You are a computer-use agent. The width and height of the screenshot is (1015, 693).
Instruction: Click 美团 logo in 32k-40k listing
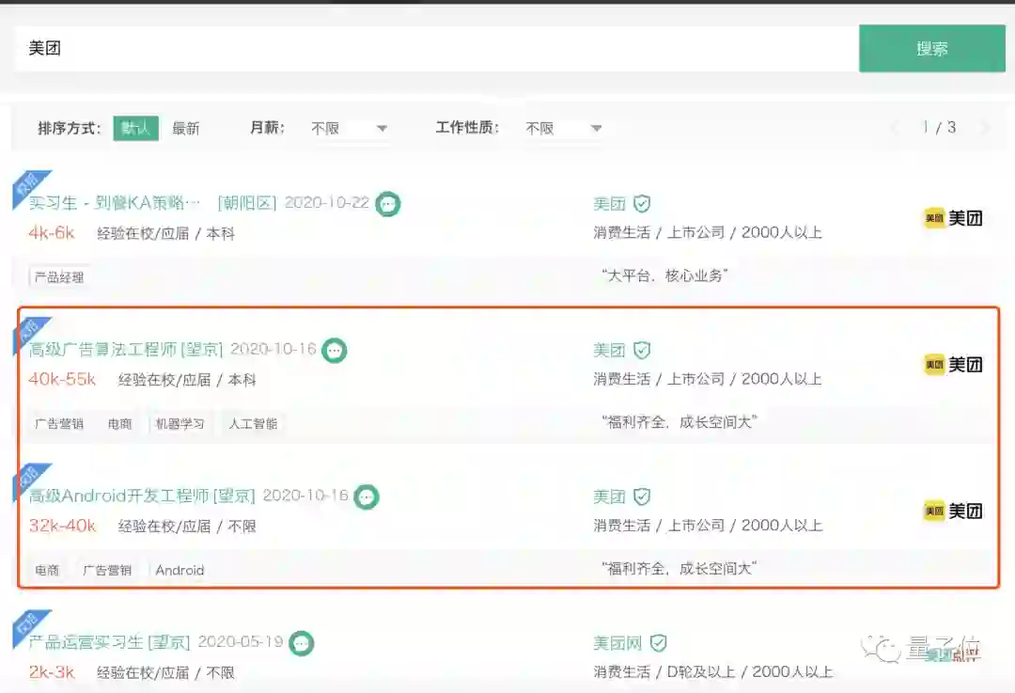coord(953,511)
